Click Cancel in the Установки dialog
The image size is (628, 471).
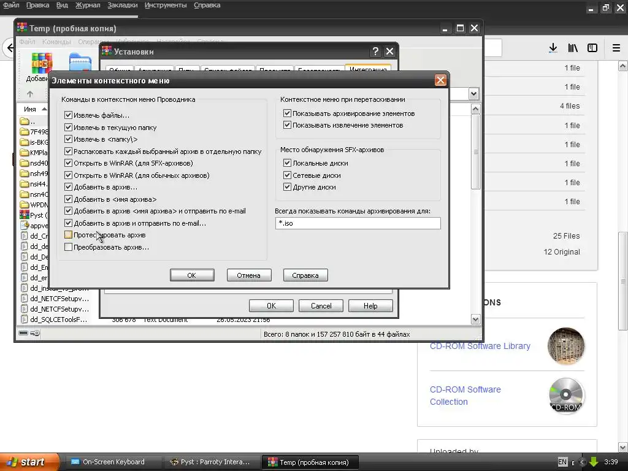tap(321, 306)
